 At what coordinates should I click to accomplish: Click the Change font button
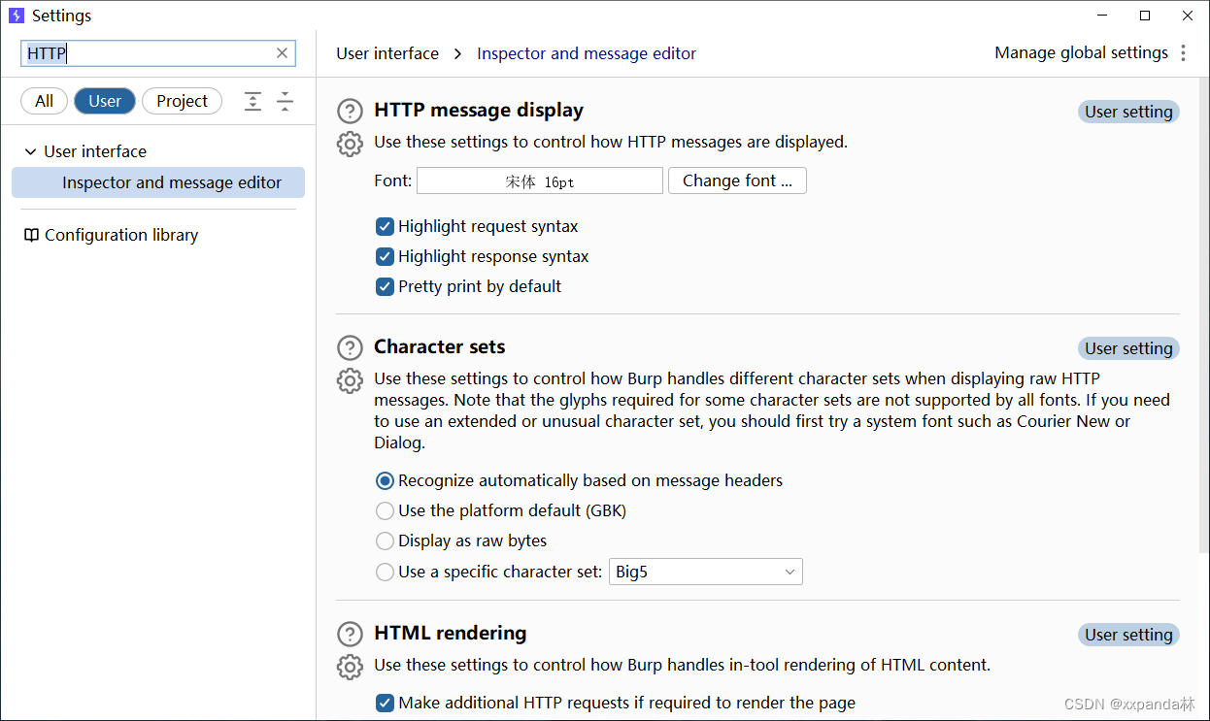pos(737,181)
